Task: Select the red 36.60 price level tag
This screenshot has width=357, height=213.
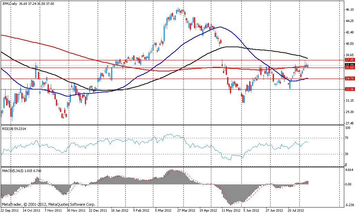Action: tap(350, 68)
